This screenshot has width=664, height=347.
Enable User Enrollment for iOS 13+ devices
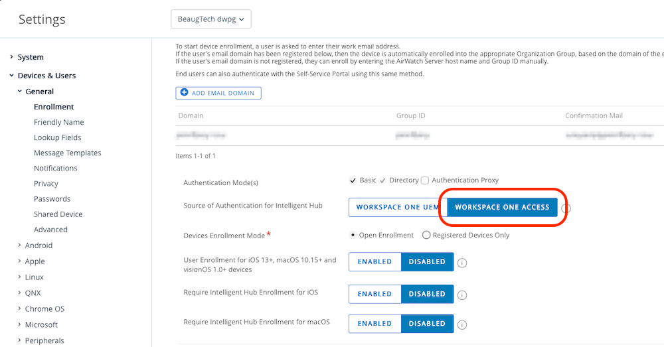pyautogui.click(x=374, y=262)
